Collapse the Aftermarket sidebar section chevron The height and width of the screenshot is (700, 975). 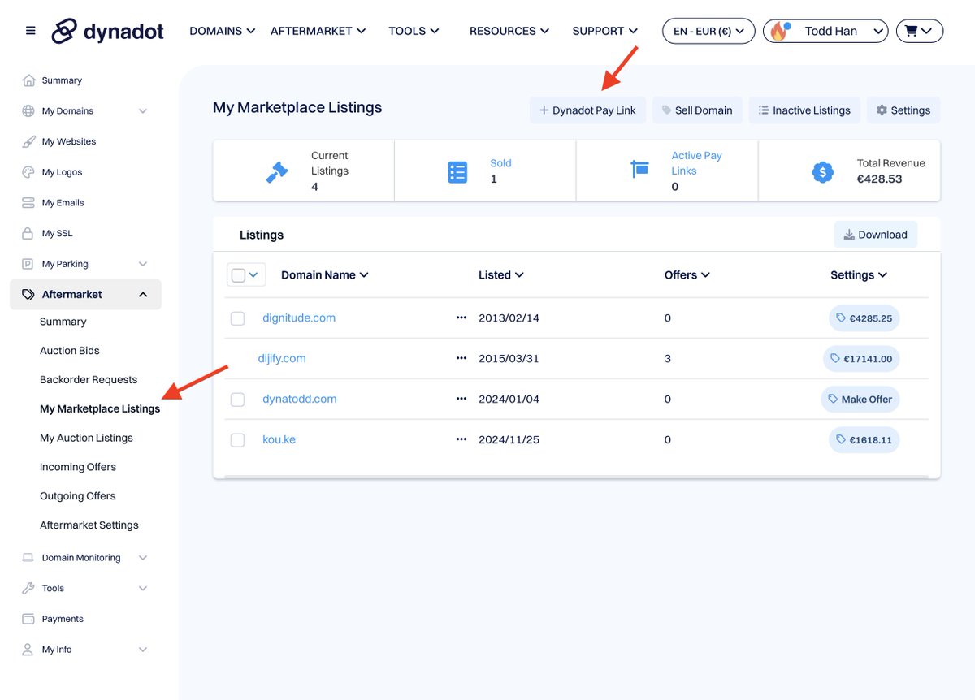143,295
